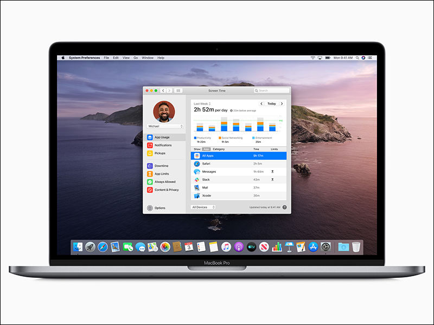Show all preferences grid button
The height and width of the screenshot is (325, 434).
(178, 90)
